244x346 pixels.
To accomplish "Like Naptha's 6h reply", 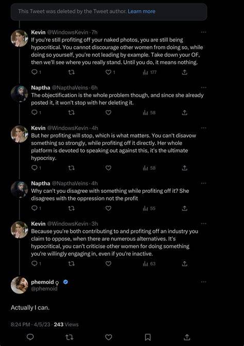I will pos(108,113).
